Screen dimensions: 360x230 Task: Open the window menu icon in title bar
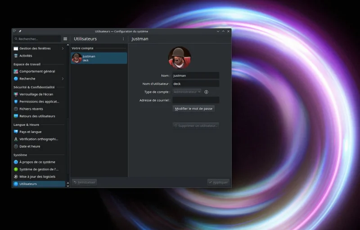[x=15, y=31]
